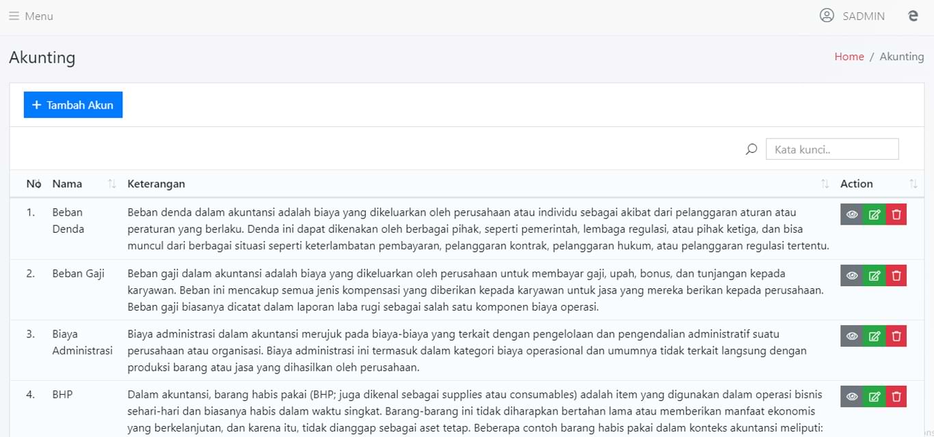934x437 pixels.
Task: Select the Akunting breadcrumb item
Action: click(x=902, y=57)
